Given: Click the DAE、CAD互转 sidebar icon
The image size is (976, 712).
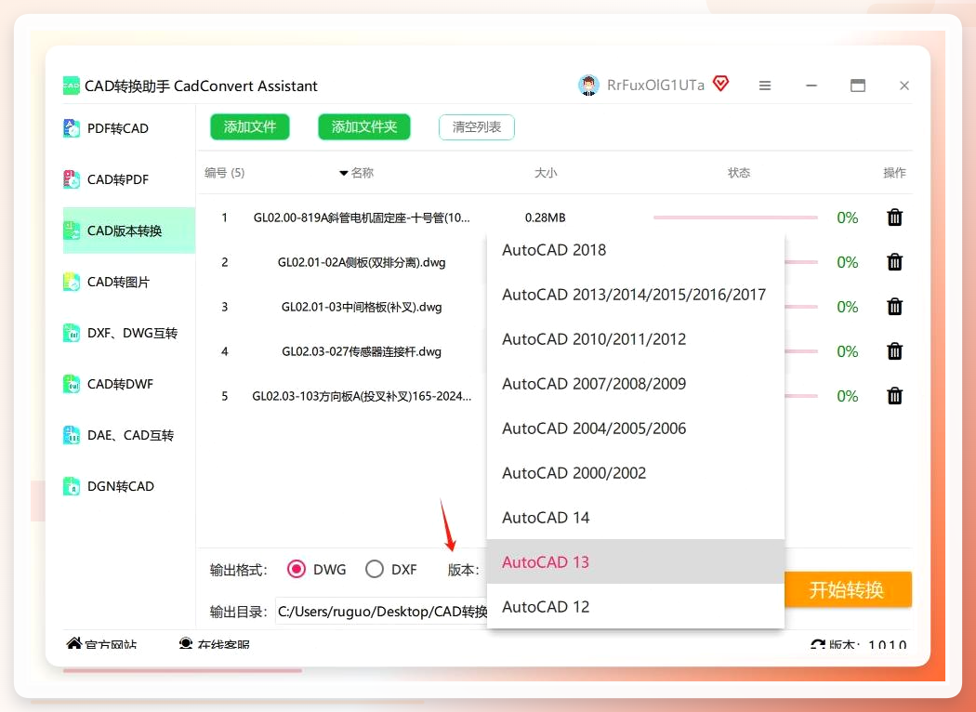Looking at the screenshot, I should tap(72, 435).
